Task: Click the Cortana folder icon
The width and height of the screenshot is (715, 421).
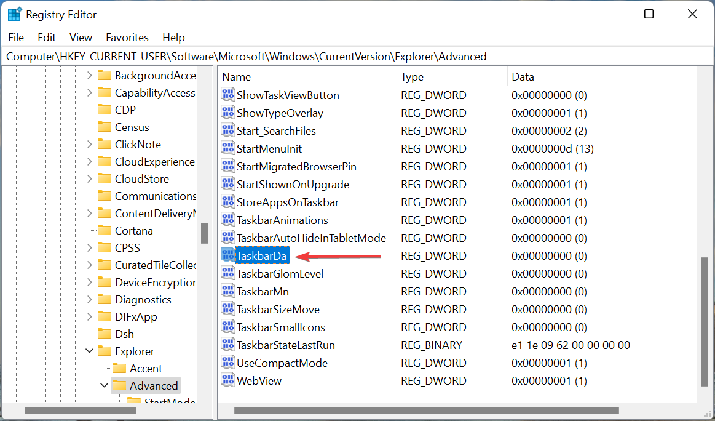Action: [x=105, y=230]
